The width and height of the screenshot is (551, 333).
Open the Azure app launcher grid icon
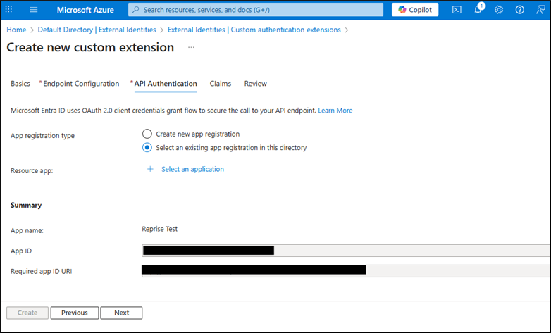(9, 10)
